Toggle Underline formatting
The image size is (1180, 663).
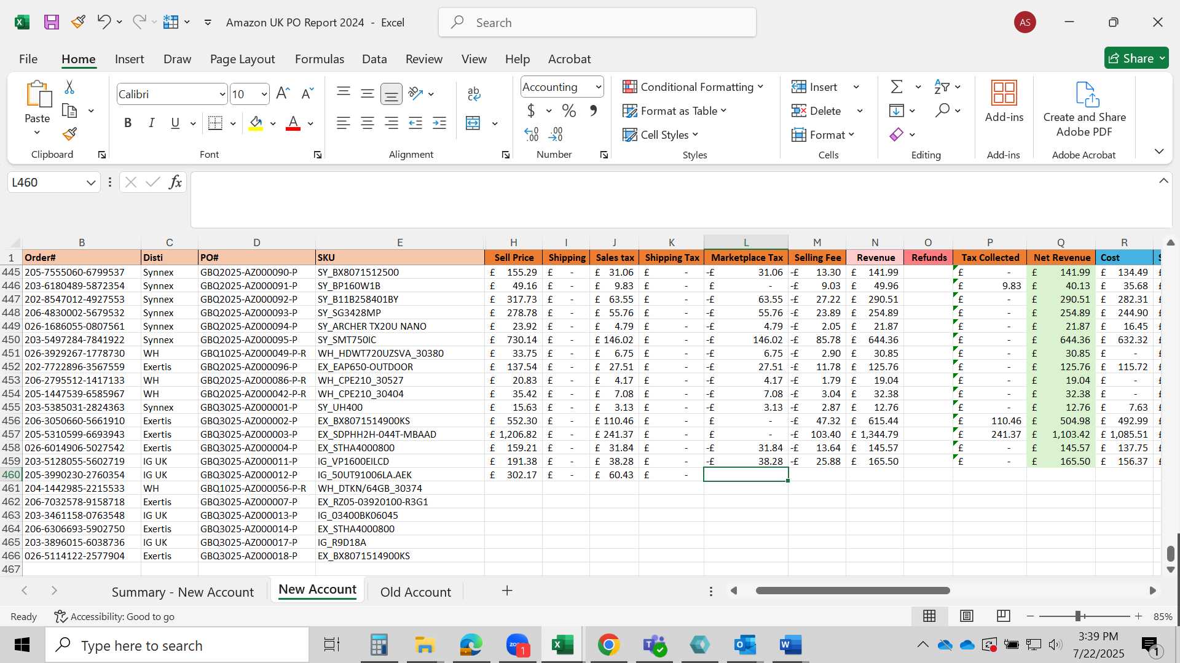tap(175, 123)
